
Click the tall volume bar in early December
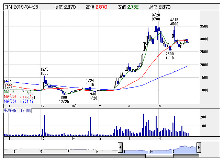click(x=44, y=126)
